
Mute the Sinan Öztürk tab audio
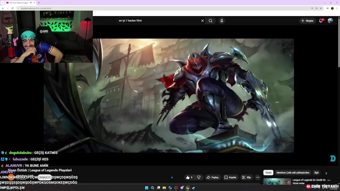[31, 3]
